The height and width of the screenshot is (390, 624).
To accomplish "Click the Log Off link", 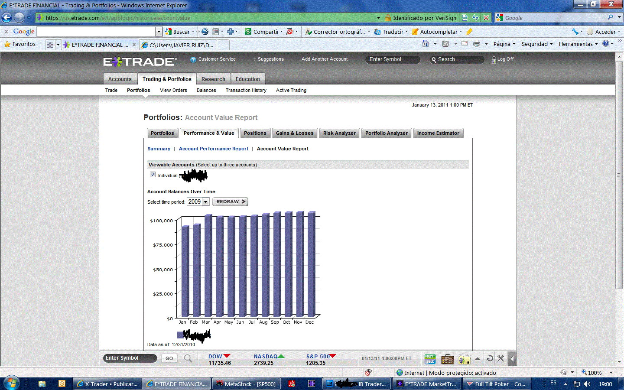I will (x=505, y=59).
